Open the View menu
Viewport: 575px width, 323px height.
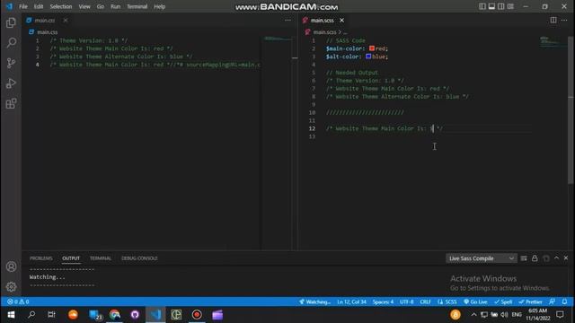[84, 6]
